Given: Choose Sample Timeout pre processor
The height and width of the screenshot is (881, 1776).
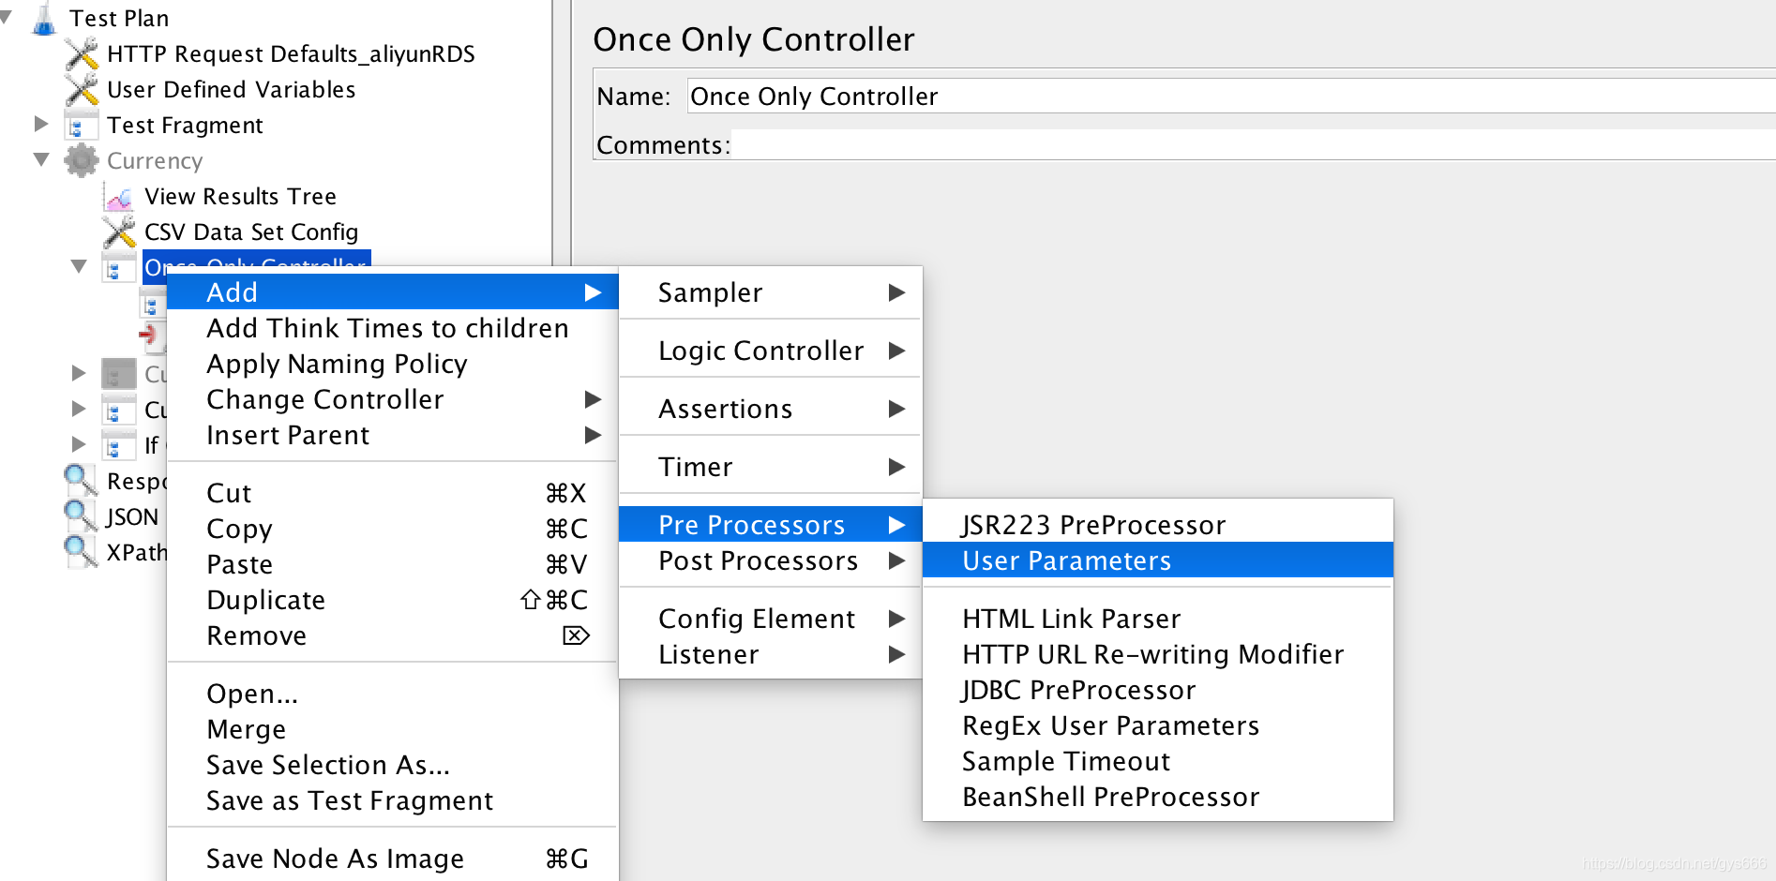Looking at the screenshot, I should (1158, 761).
